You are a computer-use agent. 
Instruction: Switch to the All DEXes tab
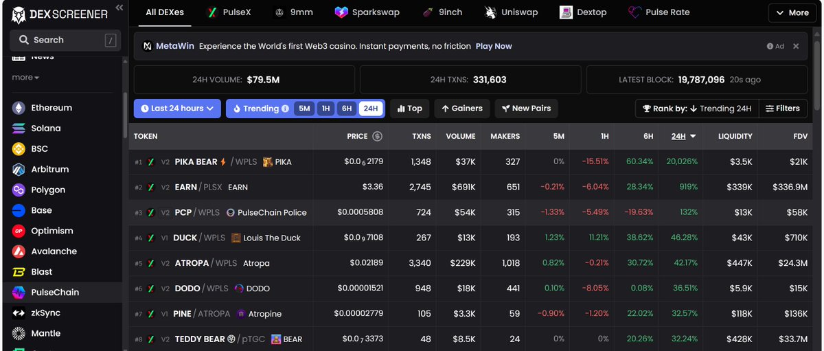165,12
